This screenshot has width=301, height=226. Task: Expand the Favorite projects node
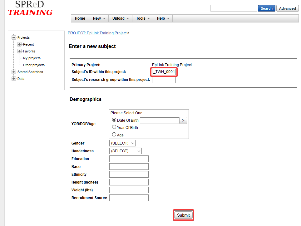[19, 51]
